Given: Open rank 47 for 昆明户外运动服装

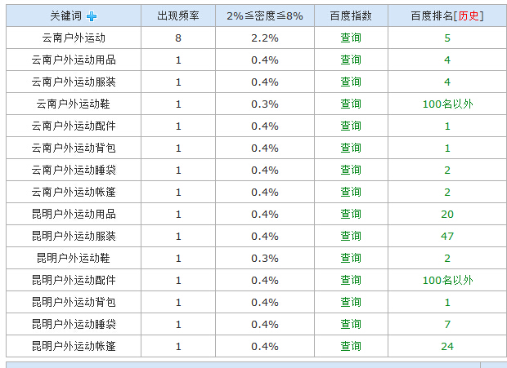Looking at the screenshot, I should click(x=447, y=236).
